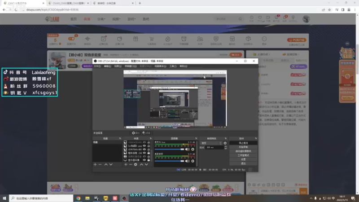Mute the microphone/Aux channel speaker icon

[x=187, y=149]
